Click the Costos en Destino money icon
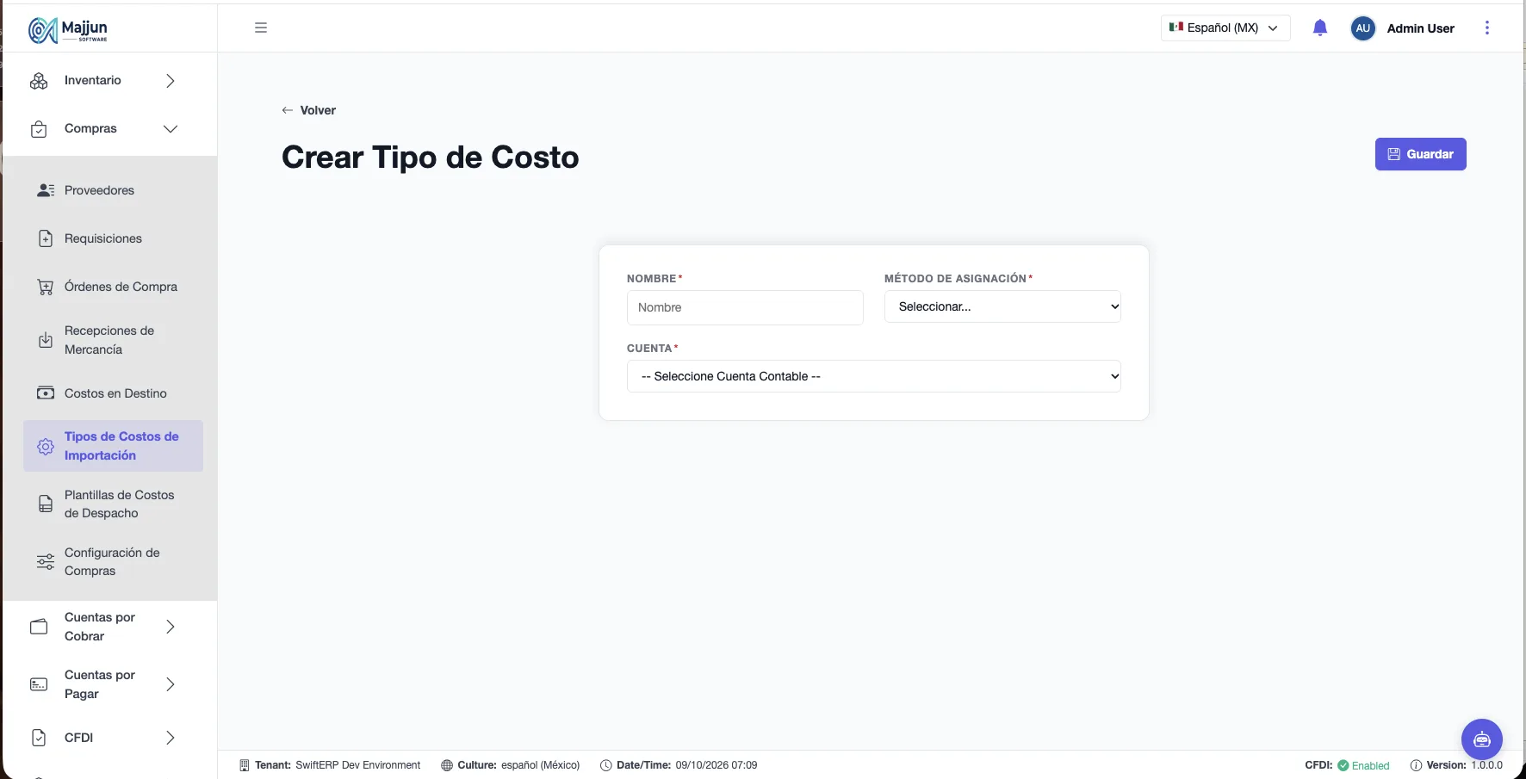The height and width of the screenshot is (779, 1526). (x=46, y=393)
